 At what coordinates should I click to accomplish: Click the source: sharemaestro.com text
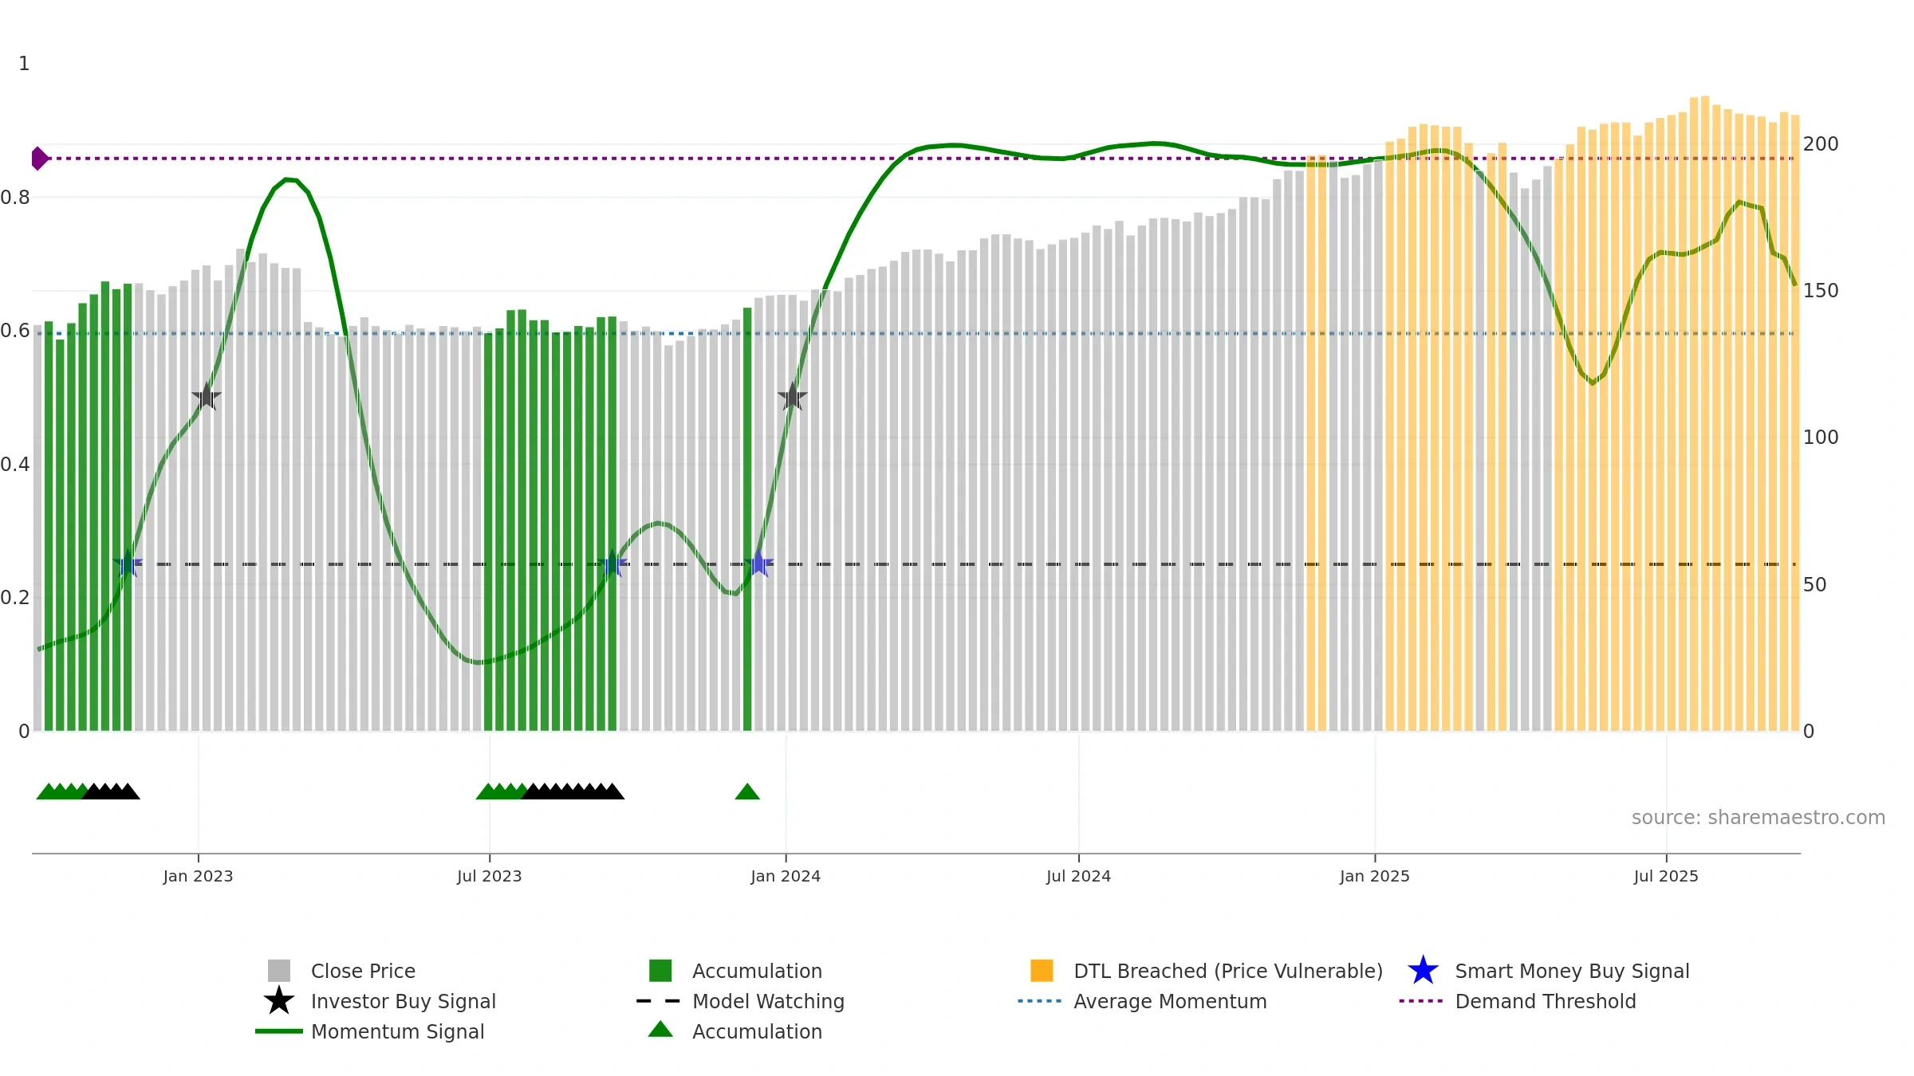(x=1758, y=818)
